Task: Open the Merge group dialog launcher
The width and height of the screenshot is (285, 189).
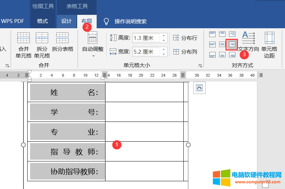Action: click(7, 66)
